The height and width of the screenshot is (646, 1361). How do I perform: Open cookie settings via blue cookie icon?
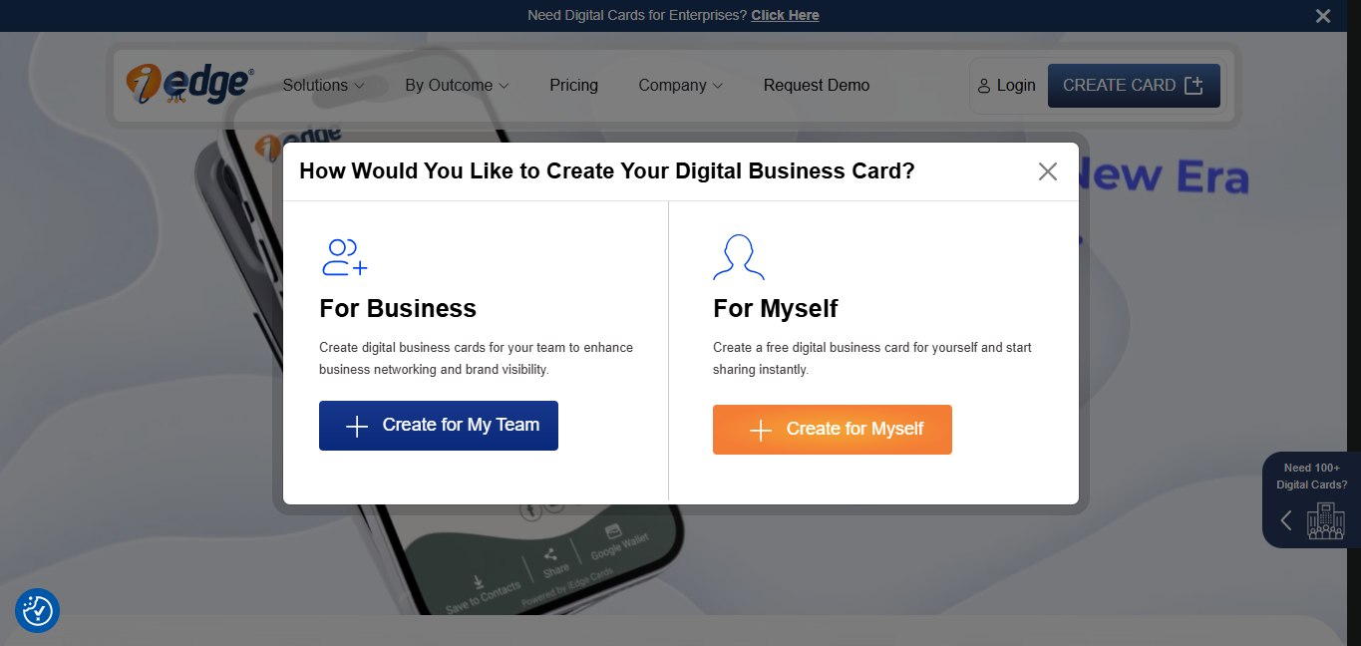(x=37, y=611)
